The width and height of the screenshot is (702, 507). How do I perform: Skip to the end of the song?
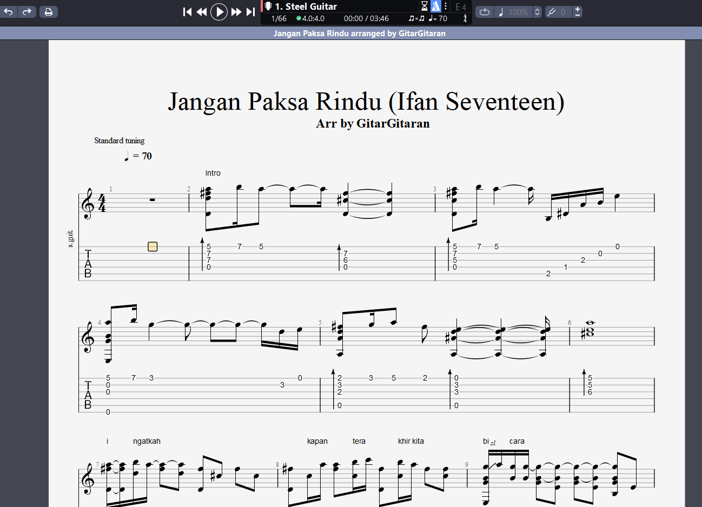pyautogui.click(x=250, y=12)
